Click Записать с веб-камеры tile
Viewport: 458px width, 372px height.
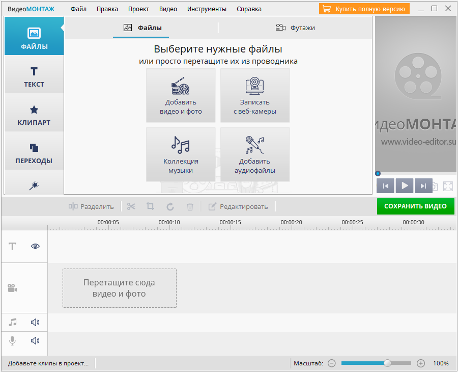click(x=255, y=95)
